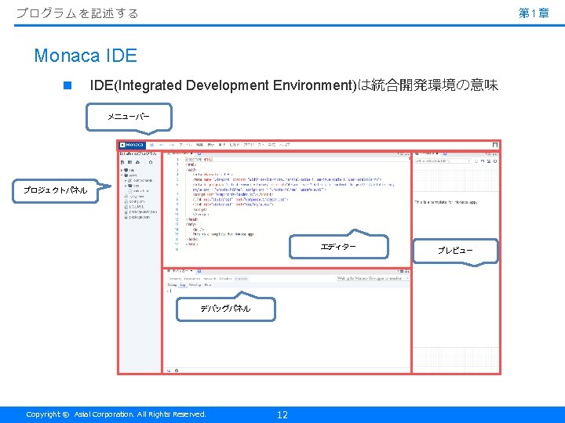
Task: Open the 表示 menu
Action: [211, 145]
